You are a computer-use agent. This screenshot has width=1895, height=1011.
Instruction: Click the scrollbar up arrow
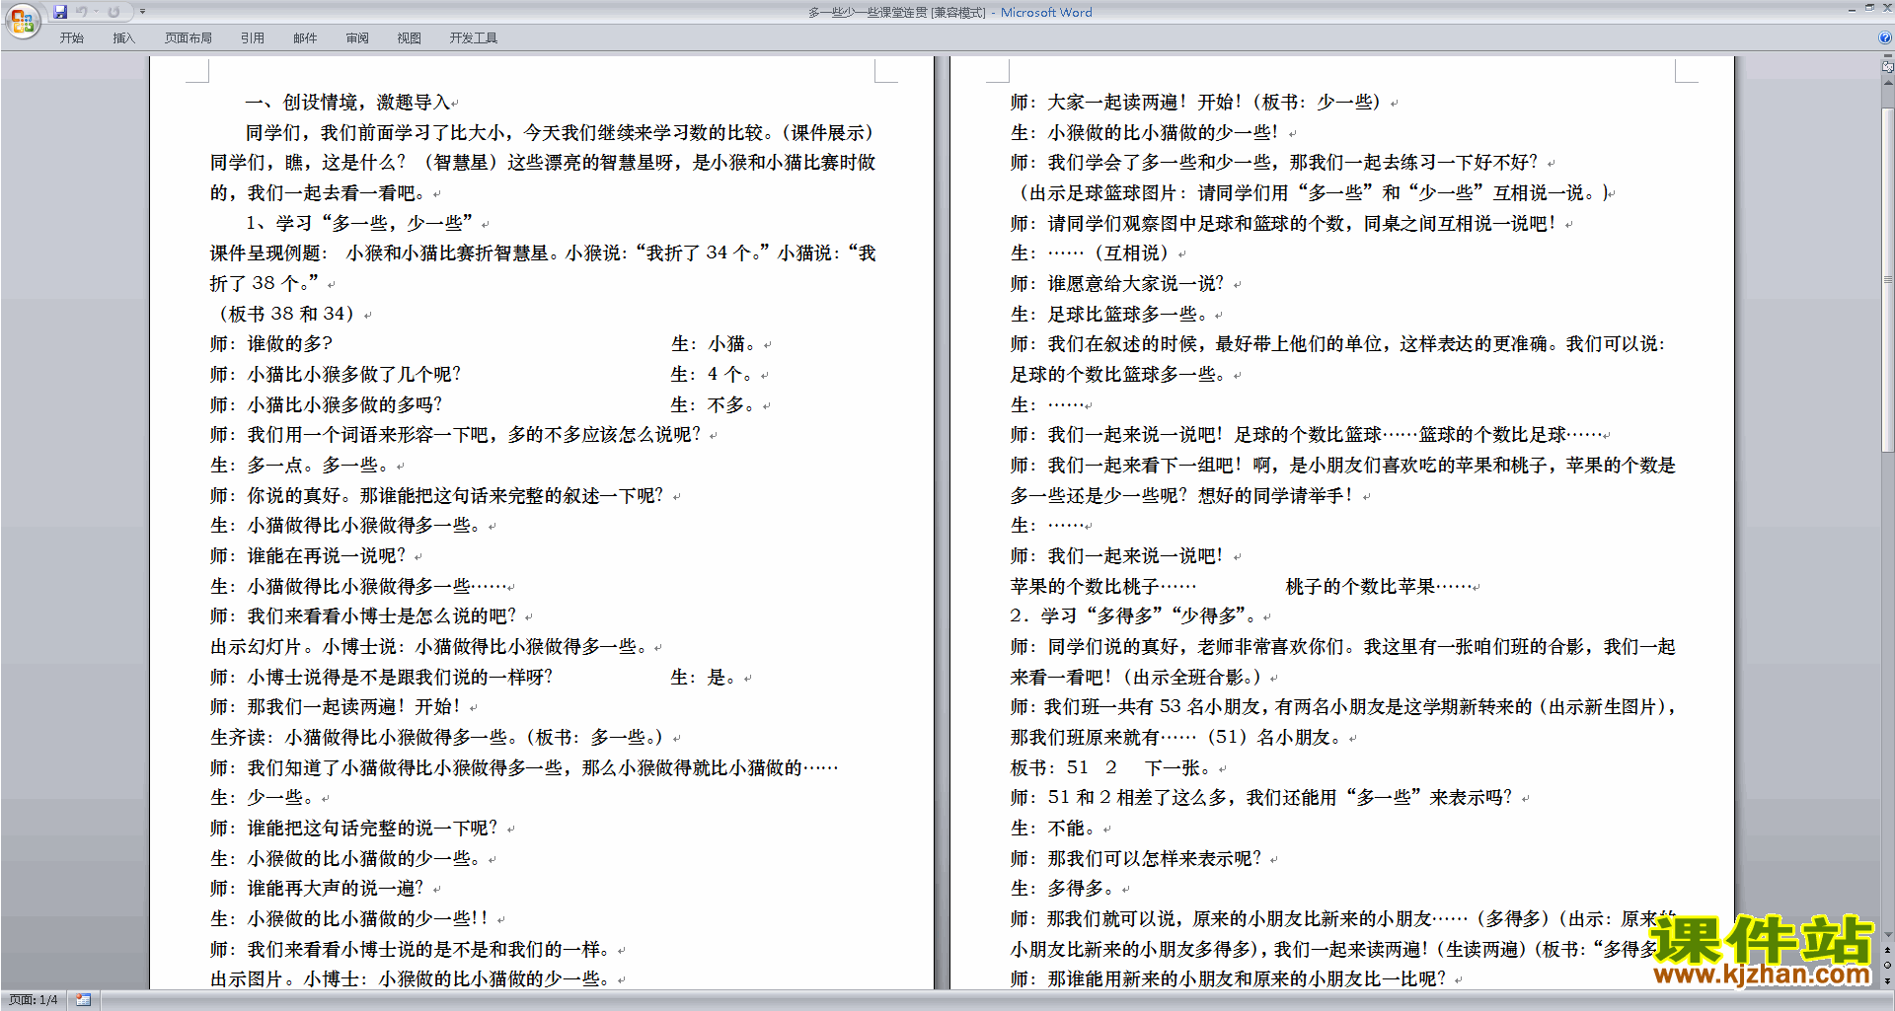(1888, 82)
